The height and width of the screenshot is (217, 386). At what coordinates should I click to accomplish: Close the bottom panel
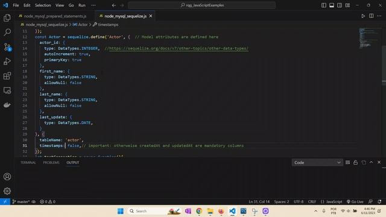[379, 162]
